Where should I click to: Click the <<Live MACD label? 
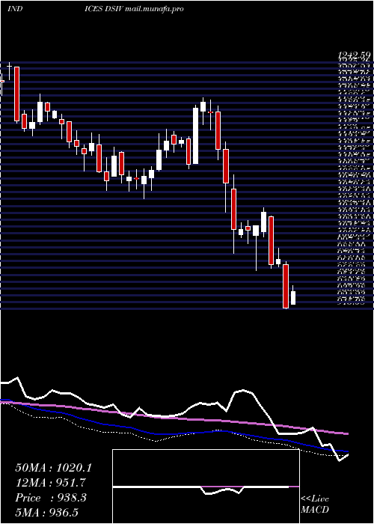(x=315, y=505)
